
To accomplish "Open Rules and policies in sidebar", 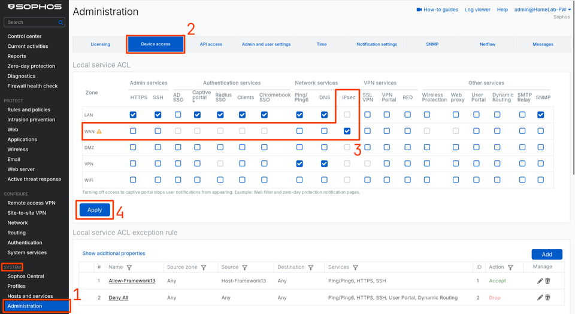I will pyautogui.click(x=29, y=109).
